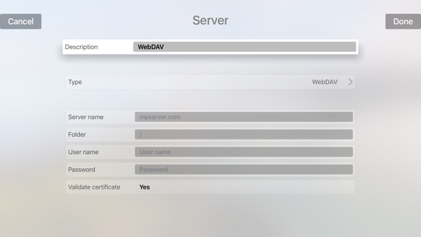Screen dimensions: 421x237
Task: Select the User name row label
Action: tap(83, 152)
